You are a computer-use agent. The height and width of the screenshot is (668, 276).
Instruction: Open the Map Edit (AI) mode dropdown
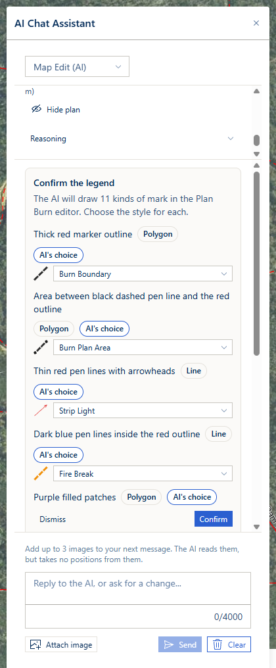(77, 67)
